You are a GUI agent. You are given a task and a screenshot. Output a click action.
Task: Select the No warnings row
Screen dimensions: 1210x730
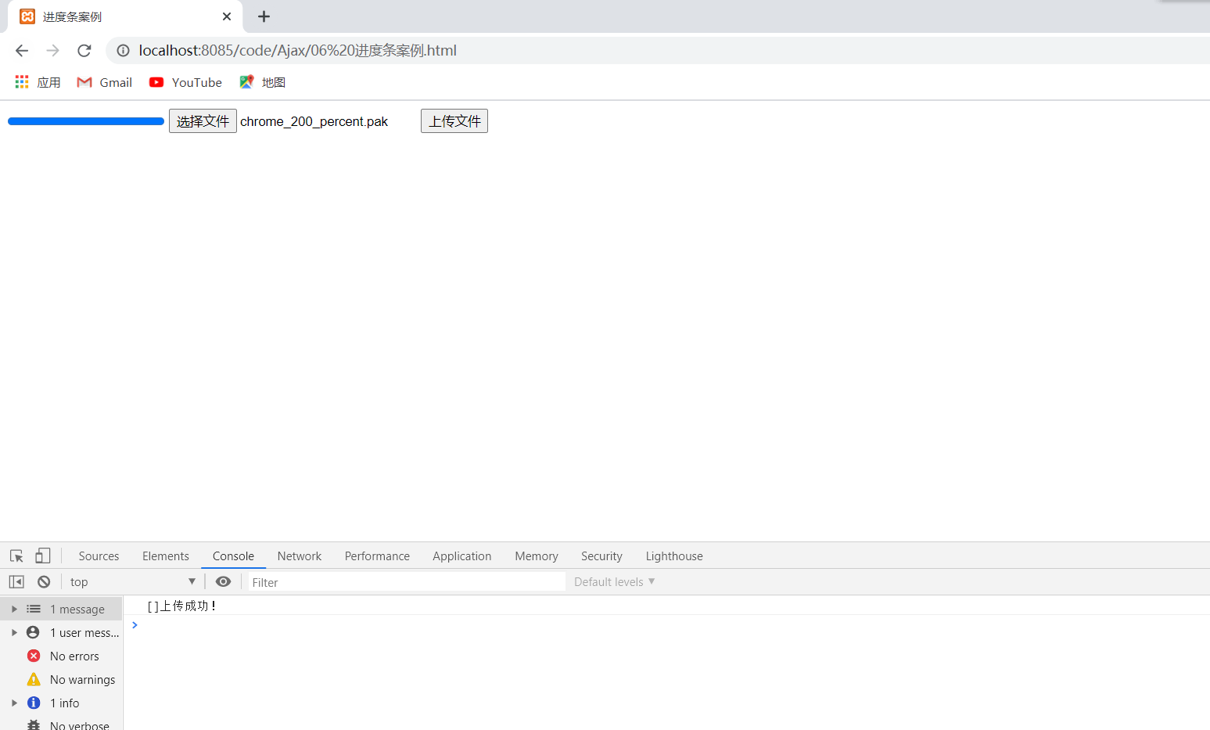coord(61,679)
